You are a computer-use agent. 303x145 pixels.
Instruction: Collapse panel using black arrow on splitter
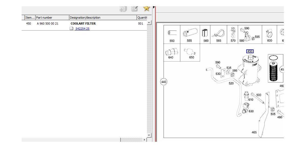(154, 7)
